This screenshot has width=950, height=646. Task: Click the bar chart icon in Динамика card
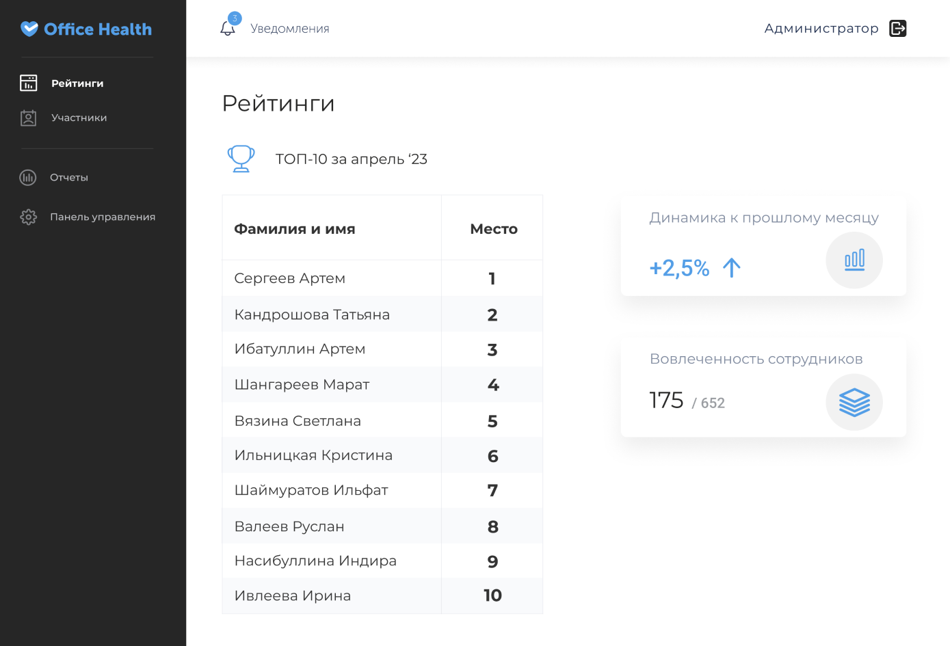854,260
